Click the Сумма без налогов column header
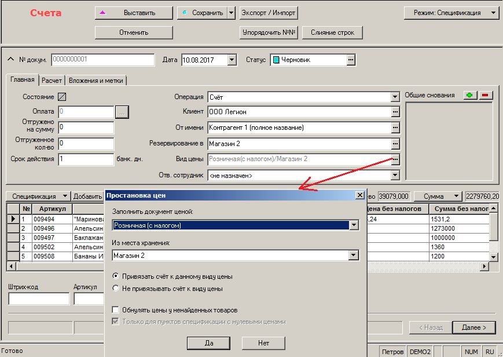503x357 pixels. (x=459, y=209)
